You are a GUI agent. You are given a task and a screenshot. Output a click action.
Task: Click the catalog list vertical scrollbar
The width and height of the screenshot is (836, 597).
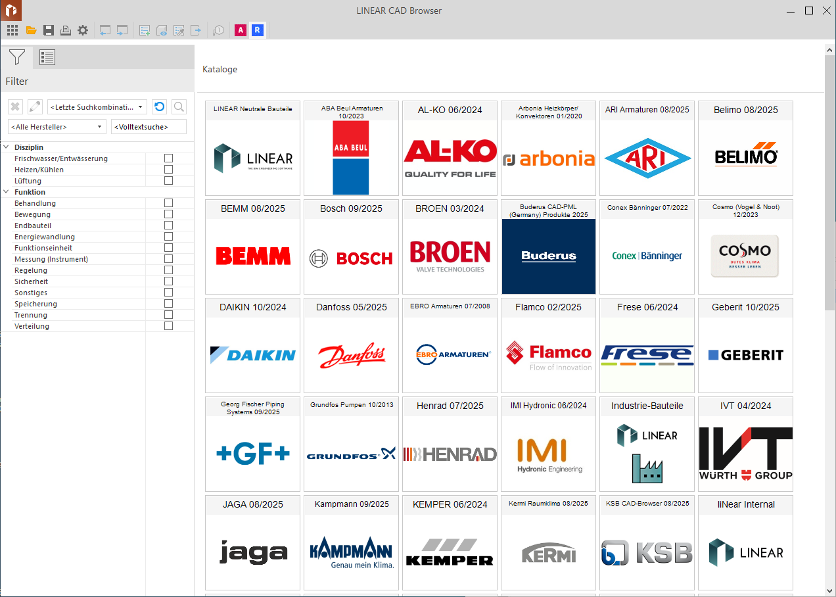point(830,184)
